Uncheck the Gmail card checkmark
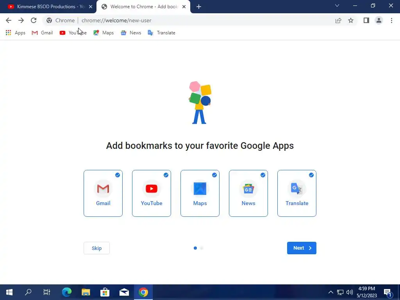Viewport: 400px width, 300px height. pyautogui.click(x=117, y=175)
